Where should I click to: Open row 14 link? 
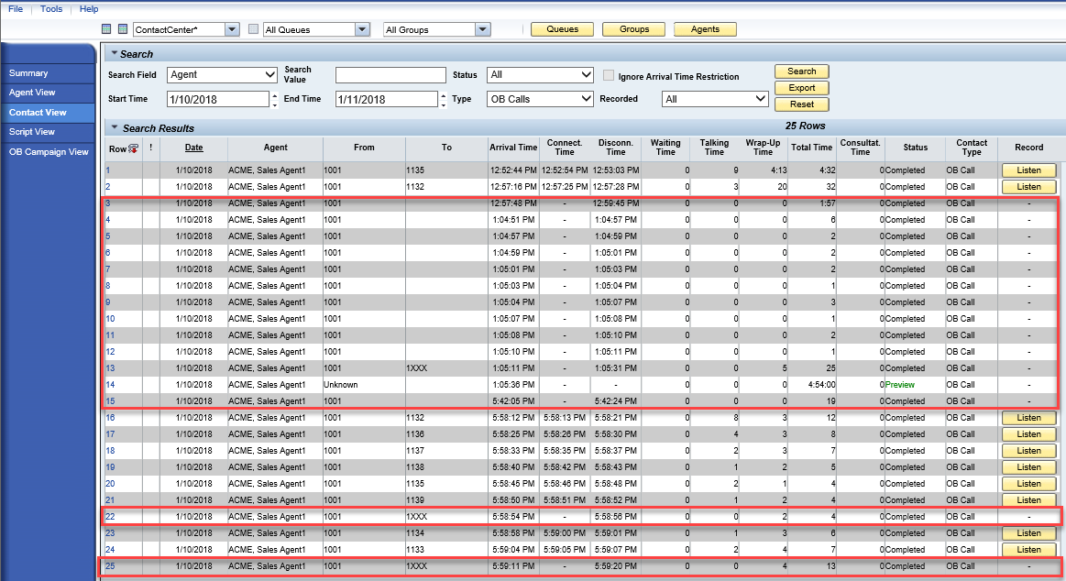click(x=110, y=385)
